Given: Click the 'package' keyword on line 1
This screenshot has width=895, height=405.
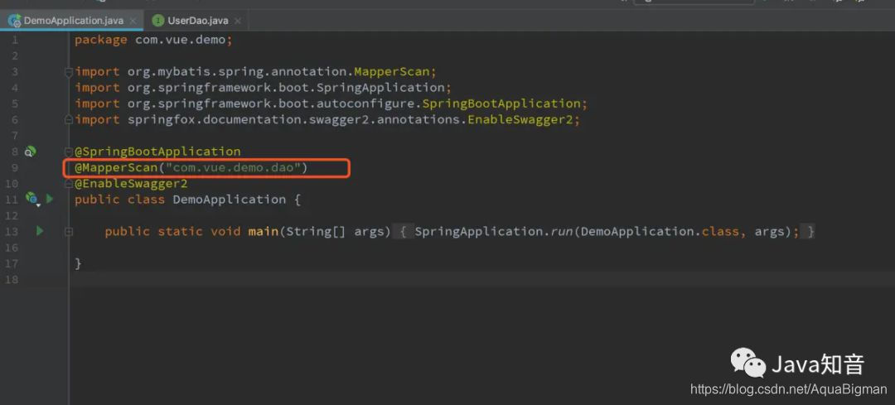Looking at the screenshot, I should pos(101,40).
